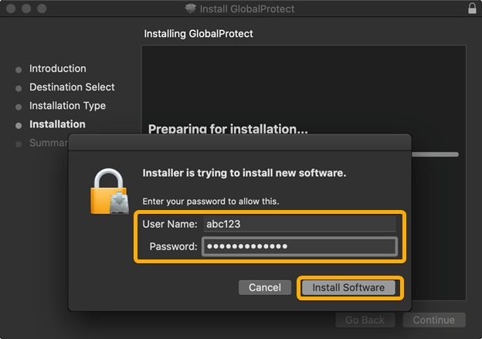Select the Installation Type step label
The image size is (482, 339).
click(x=67, y=106)
